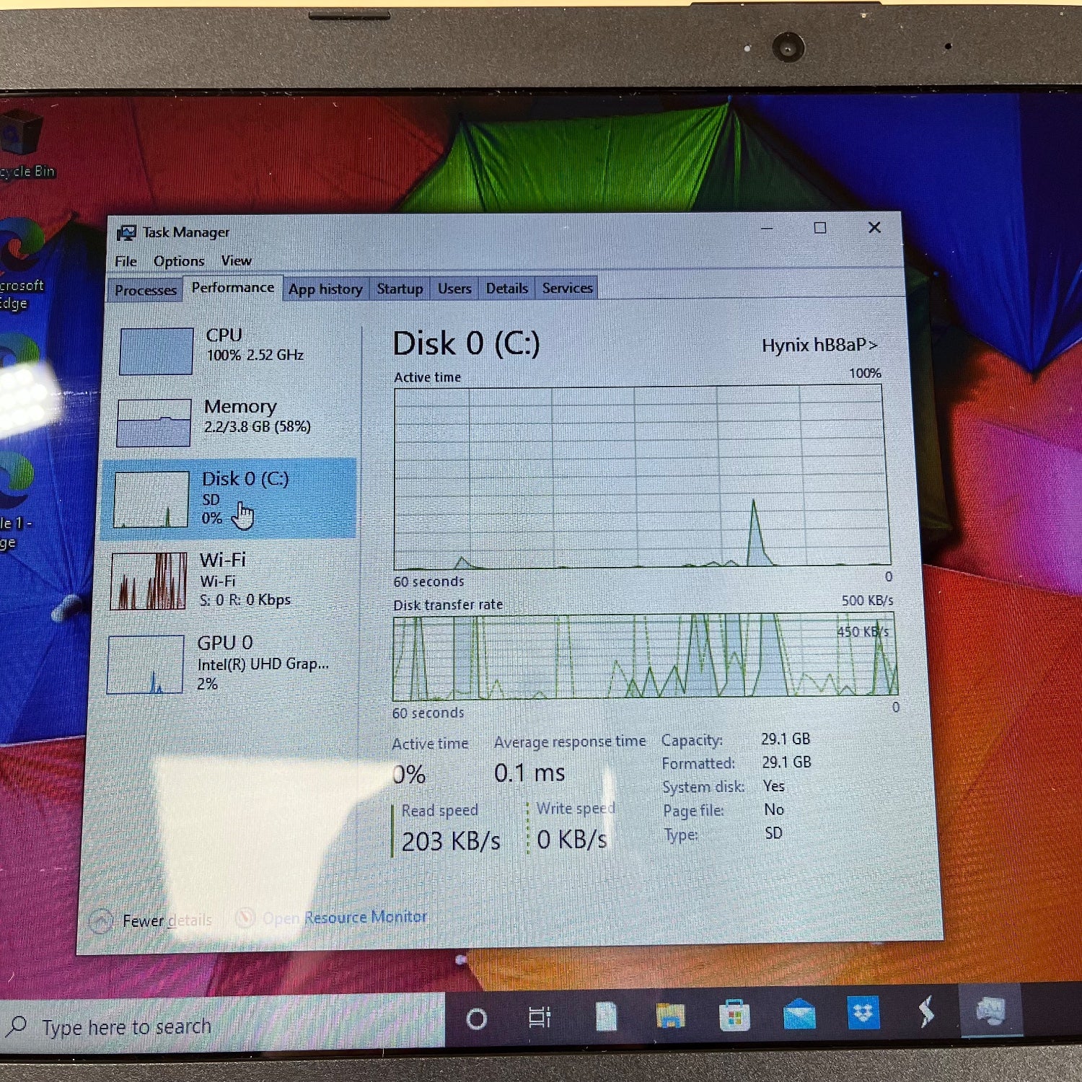This screenshot has height=1082, width=1082.
Task: Click the Task View taskbar icon
Action: click(x=540, y=1018)
